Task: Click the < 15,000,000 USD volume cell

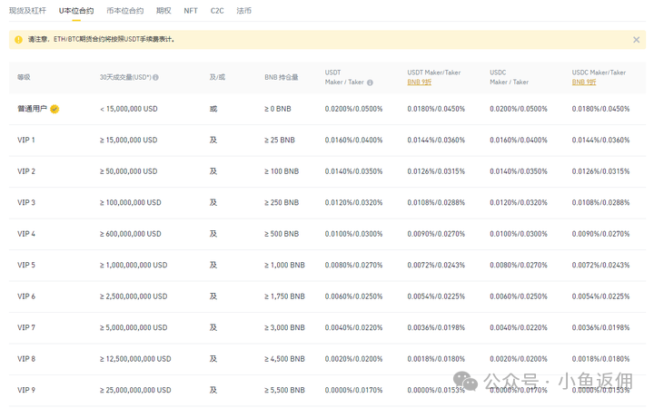Action: pos(129,109)
